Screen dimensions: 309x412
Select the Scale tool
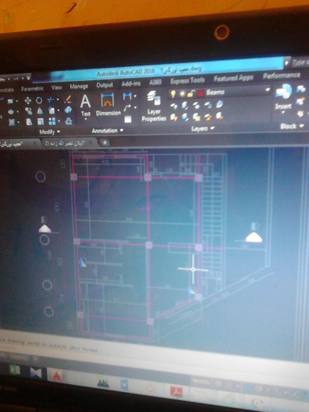point(41,122)
